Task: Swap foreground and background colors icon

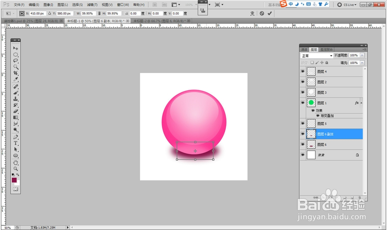Action: coord(18,175)
